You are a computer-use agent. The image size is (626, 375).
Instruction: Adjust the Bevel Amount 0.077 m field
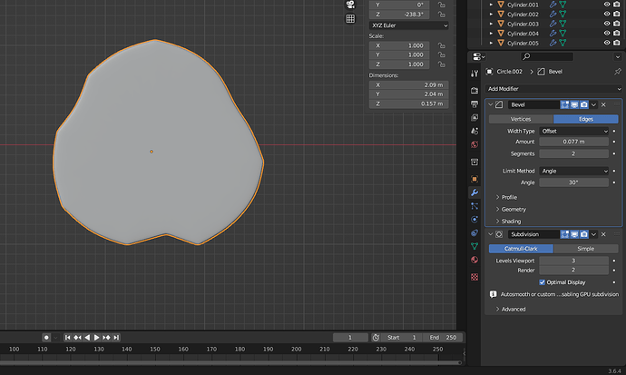(x=573, y=142)
